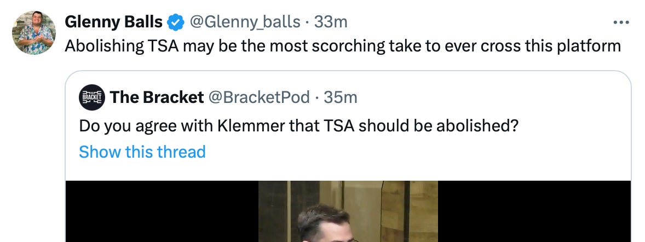
Task: Open the quoted tweet's 35m timestamp
Action: pos(340,97)
